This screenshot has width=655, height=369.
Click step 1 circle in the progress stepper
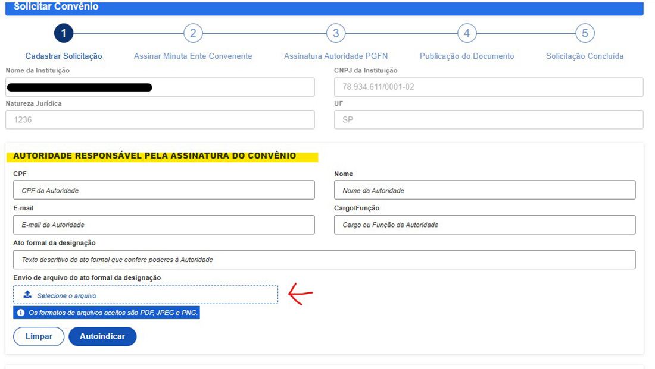click(x=64, y=33)
